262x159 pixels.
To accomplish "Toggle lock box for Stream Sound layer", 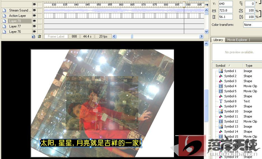I will (39, 10).
